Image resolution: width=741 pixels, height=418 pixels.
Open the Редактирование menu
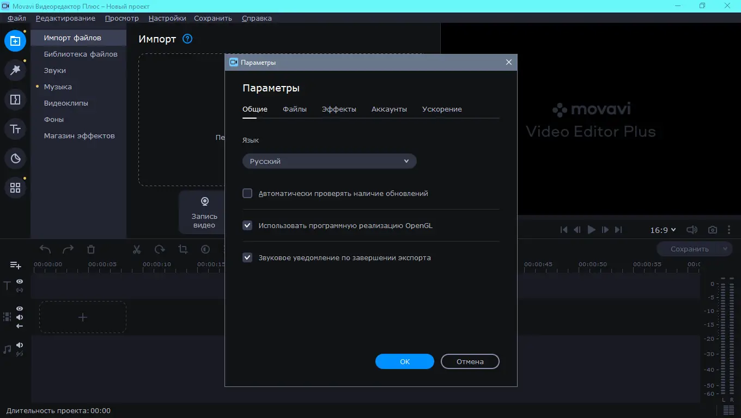[65, 18]
